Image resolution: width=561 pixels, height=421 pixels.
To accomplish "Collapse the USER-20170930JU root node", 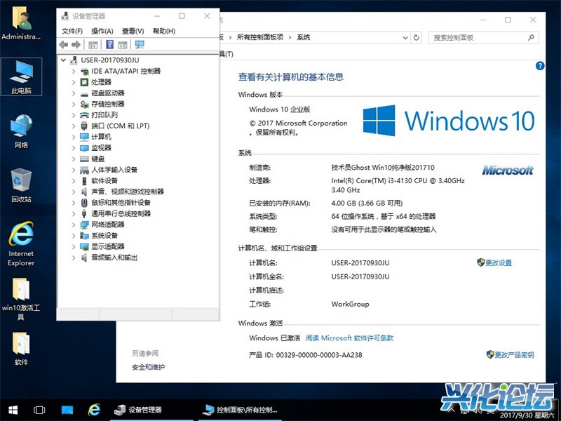I will coord(64,60).
